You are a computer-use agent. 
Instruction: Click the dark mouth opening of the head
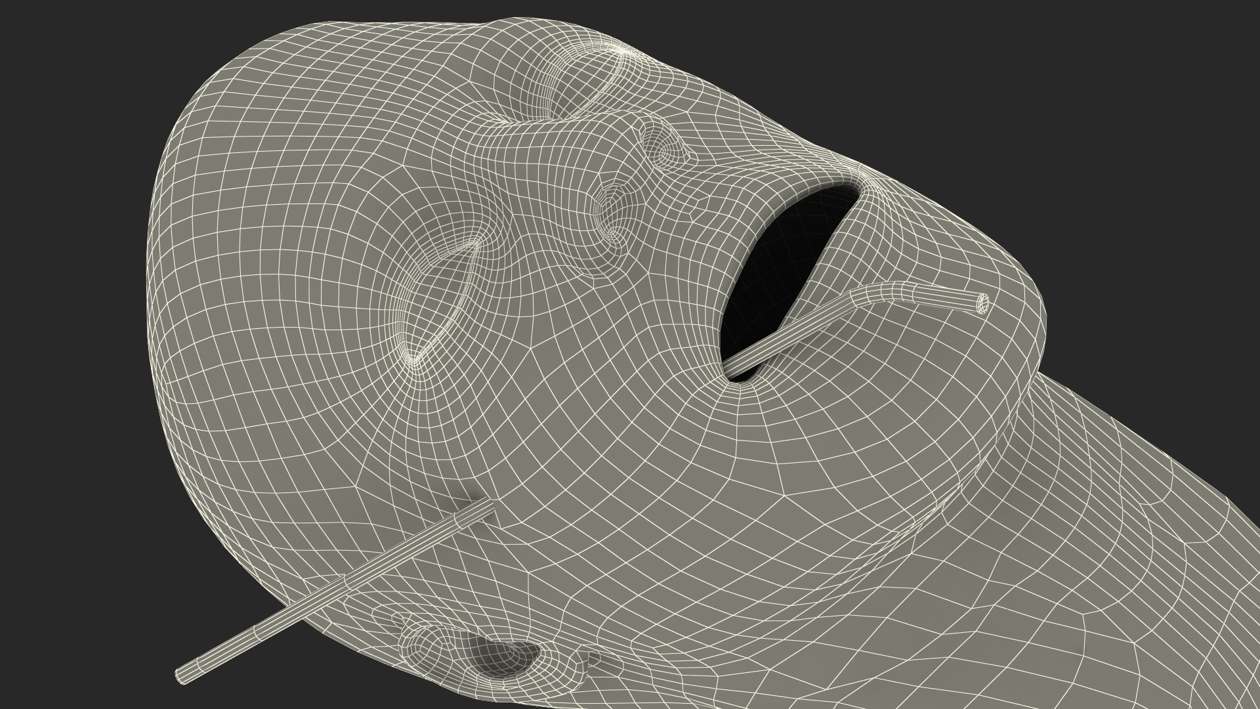(x=789, y=280)
